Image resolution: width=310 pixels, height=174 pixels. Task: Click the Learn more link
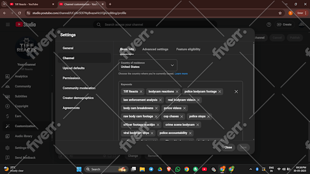coord(181,74)
